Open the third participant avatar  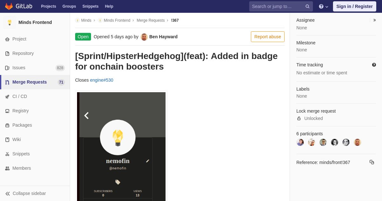click(323, 142)
